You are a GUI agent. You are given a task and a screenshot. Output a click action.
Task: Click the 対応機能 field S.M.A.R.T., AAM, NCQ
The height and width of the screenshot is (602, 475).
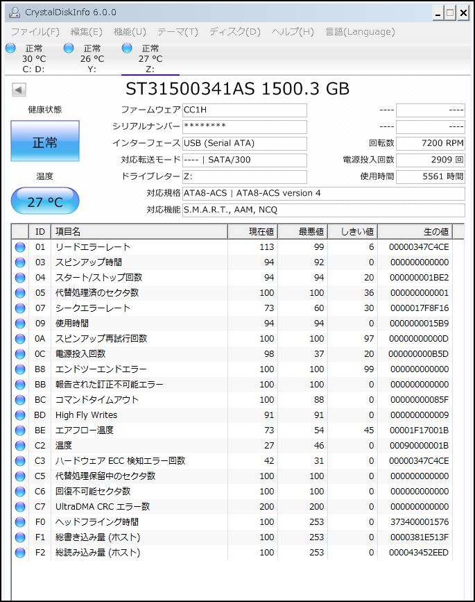(x=324, y=210)
